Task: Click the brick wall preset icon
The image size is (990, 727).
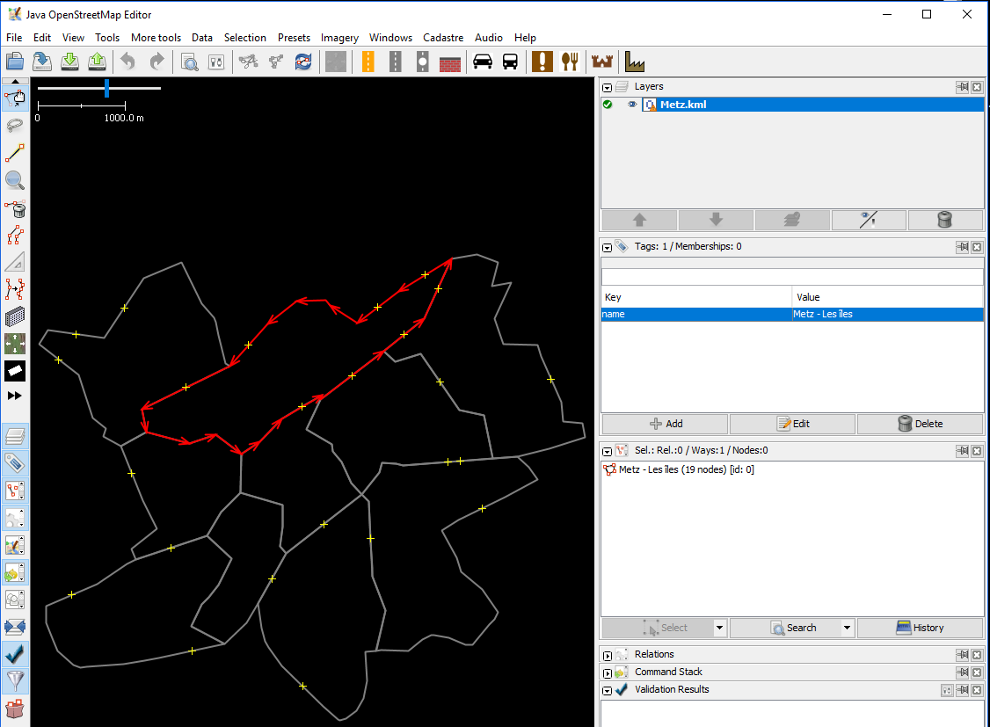Action: click(450, 62)
